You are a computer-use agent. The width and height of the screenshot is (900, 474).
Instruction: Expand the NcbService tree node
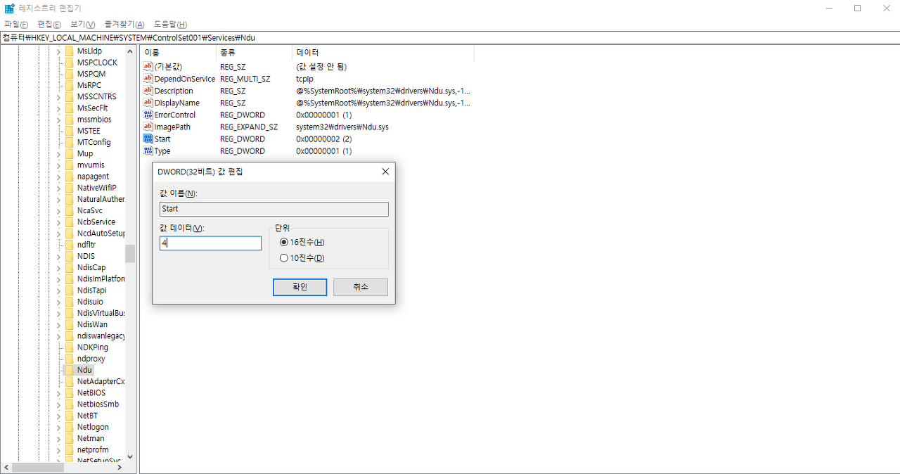[x=58, y=222]
